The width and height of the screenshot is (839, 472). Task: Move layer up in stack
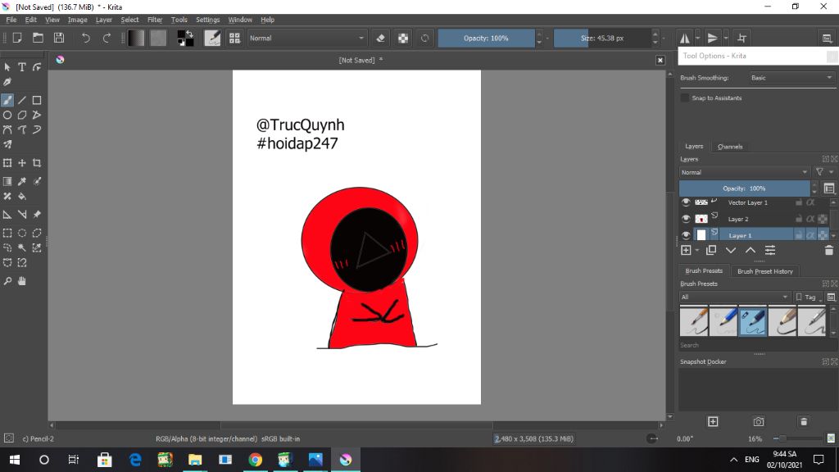tap(751, 251)
